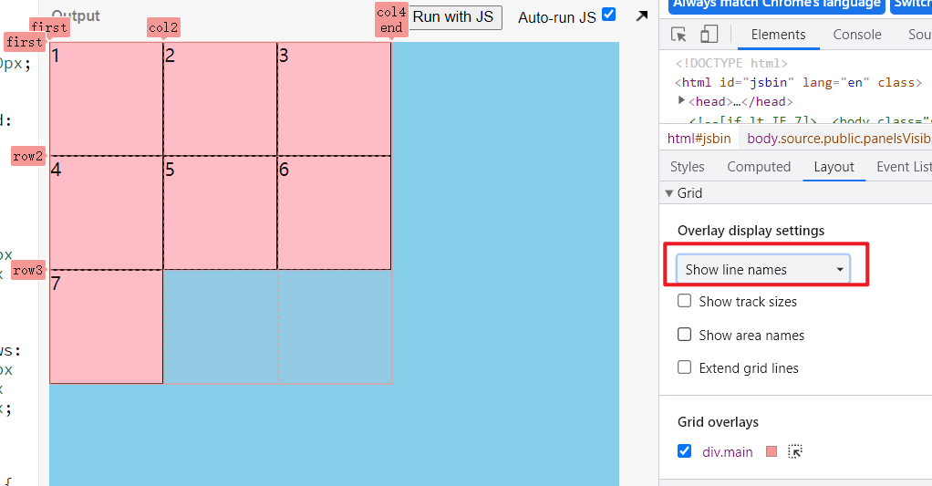Click the row2 grid line label
This screenshot has width=932, height=486.
(28, 156)
